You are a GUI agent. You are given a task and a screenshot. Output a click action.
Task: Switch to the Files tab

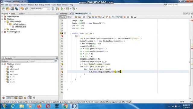tap(13, 14)
